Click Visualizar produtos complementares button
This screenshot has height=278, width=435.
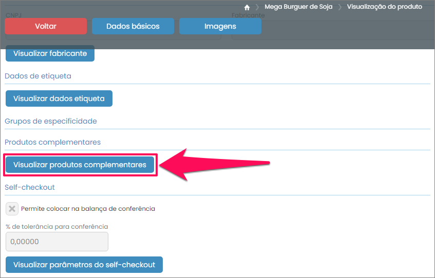click(x=80, y=165)
